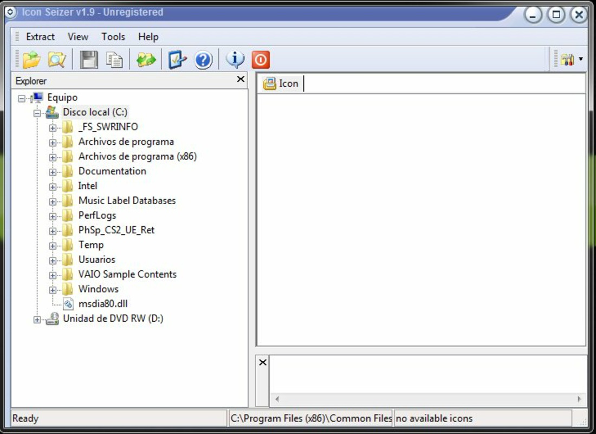Expand the Windows folder node
The width and height of the screenshot is (596, 434).
53,290
